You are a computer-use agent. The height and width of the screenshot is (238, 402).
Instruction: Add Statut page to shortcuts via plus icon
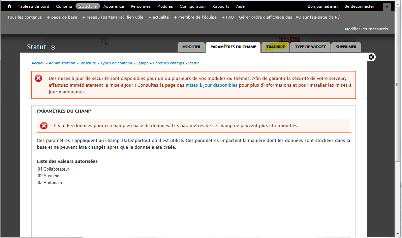click(53, 48)
